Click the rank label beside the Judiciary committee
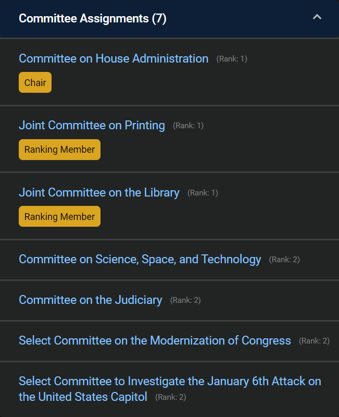This screenshot has height=417, width=339. 185,300
